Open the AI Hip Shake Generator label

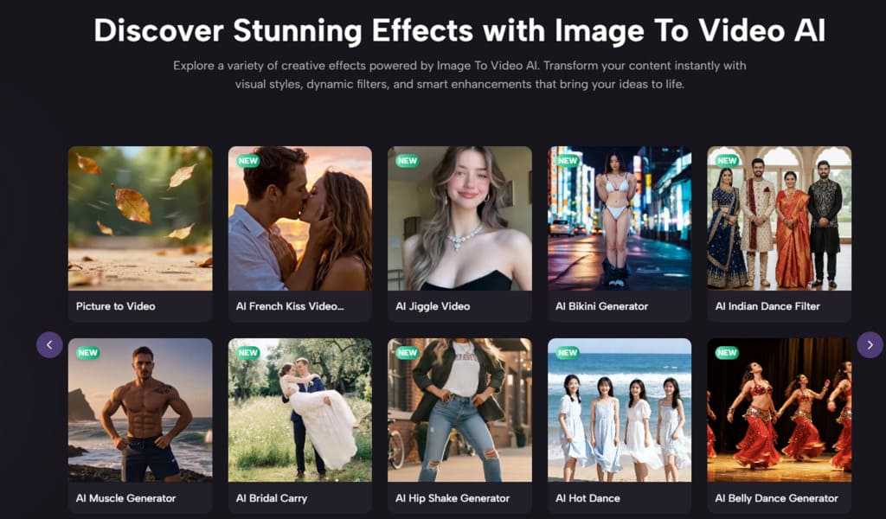click(453, 498)
